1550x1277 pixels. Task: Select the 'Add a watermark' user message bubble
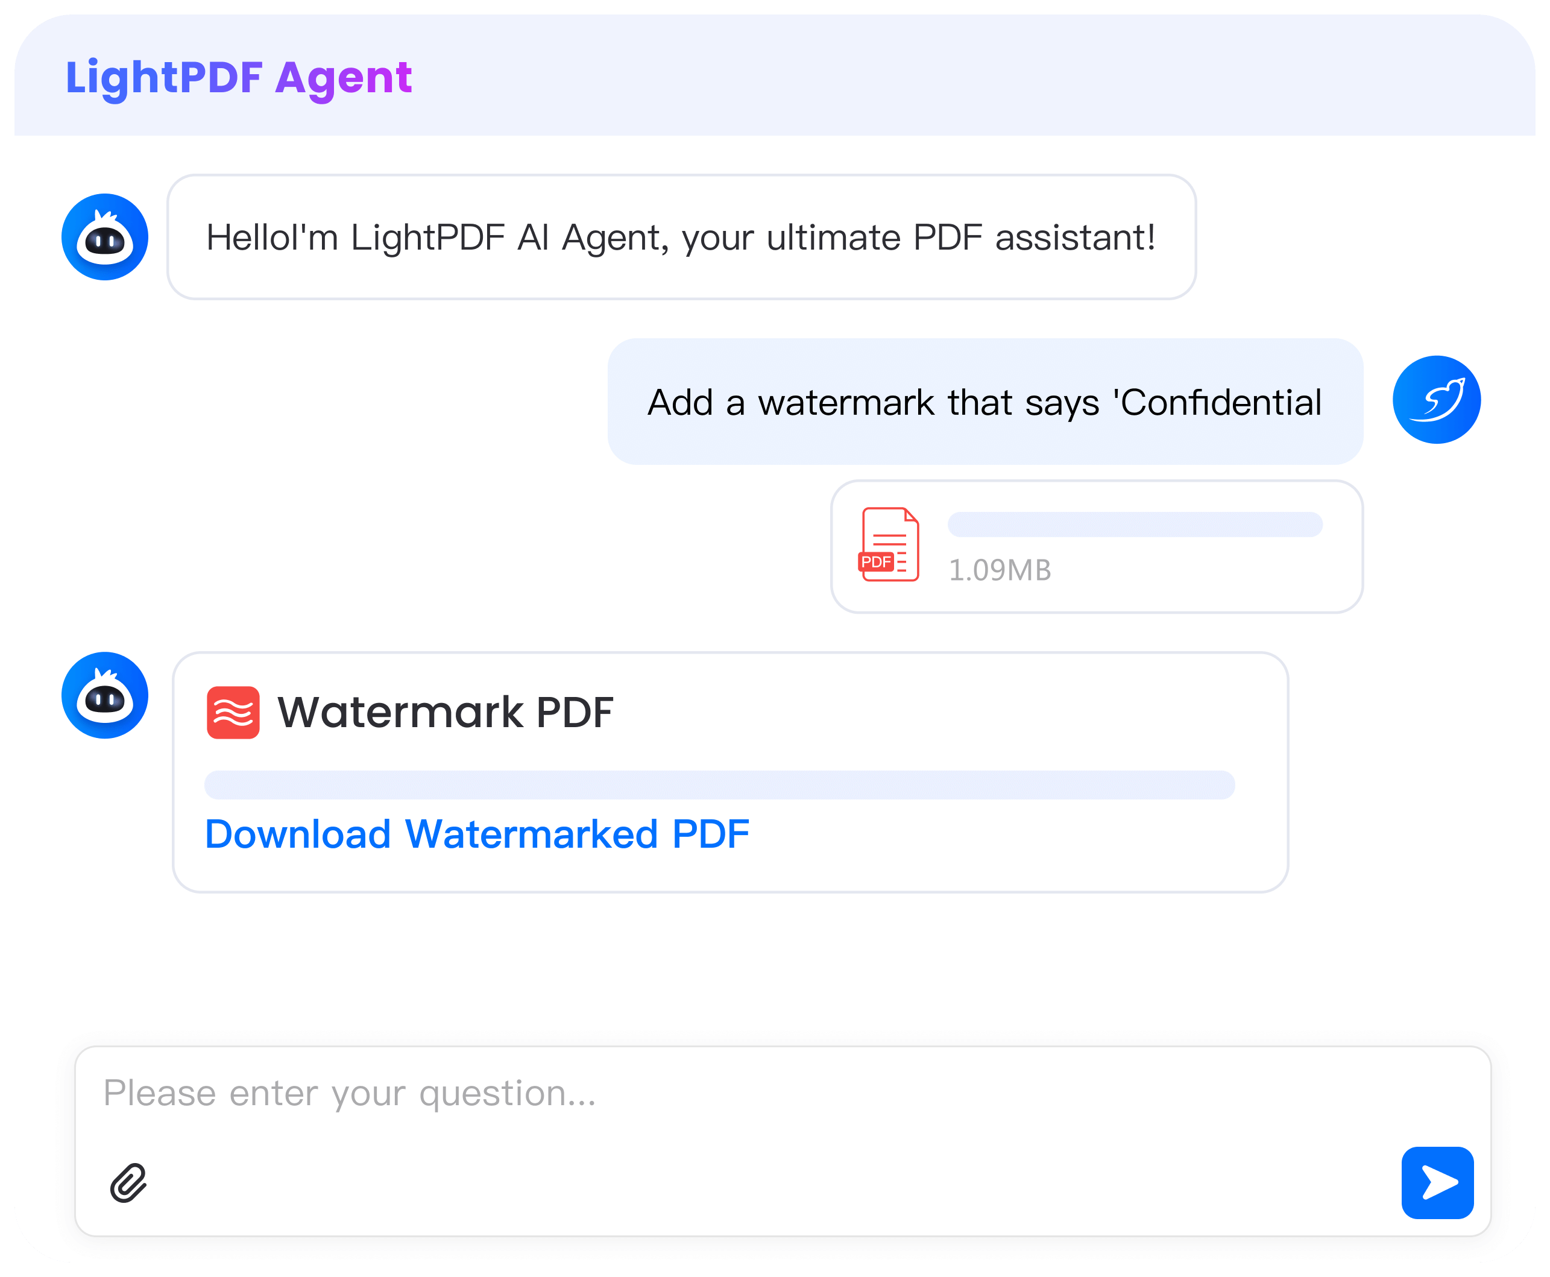(985, 402)
